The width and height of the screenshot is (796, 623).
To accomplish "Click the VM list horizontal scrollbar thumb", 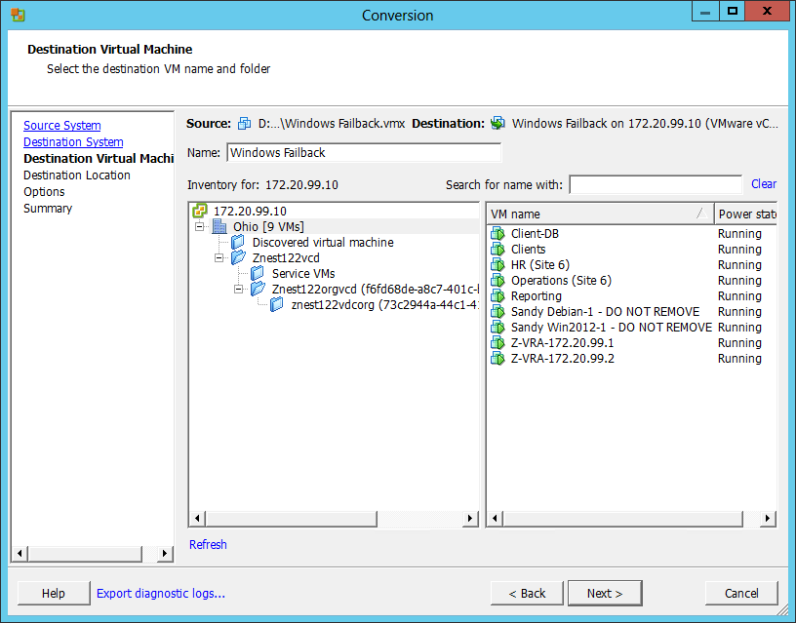I will coord(623,519).
